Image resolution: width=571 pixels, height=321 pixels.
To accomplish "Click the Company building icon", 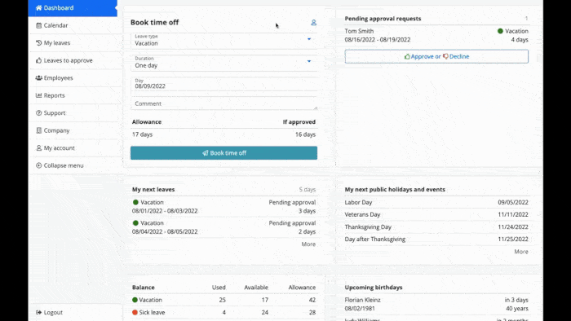I will (x=38, y=130).
